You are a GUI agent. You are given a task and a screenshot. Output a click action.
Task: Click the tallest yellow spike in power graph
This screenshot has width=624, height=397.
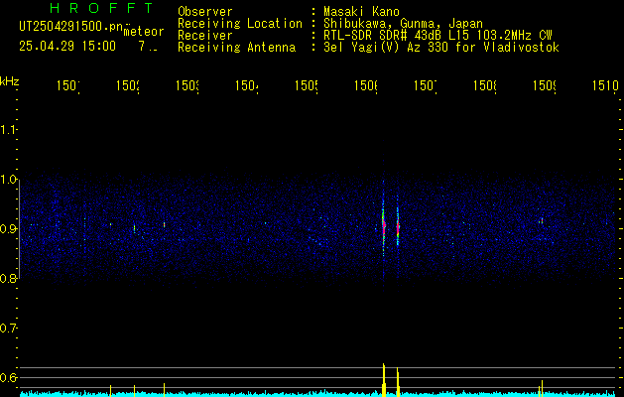click(x=384, y=380)
